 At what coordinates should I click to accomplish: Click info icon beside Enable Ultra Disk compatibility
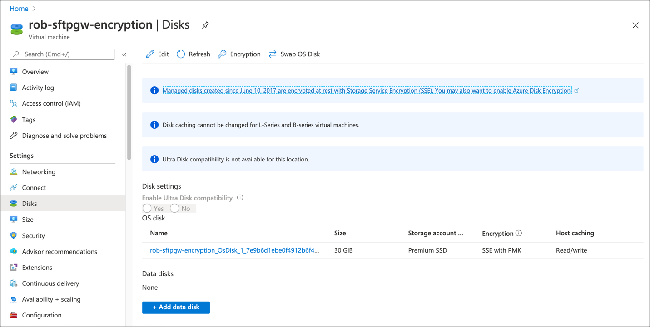point(240,198)
